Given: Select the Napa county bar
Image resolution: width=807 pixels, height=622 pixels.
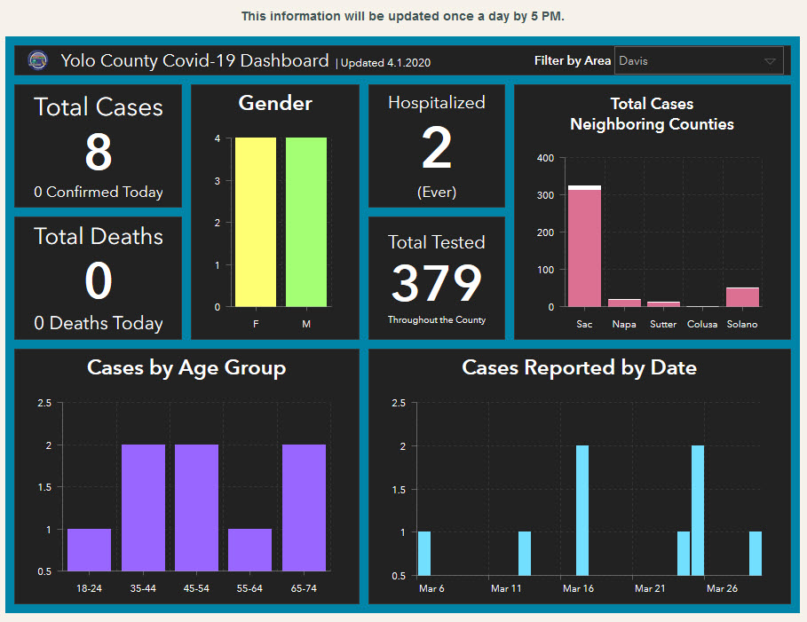Looking at the screenshot, I should (x=624, y=303).
